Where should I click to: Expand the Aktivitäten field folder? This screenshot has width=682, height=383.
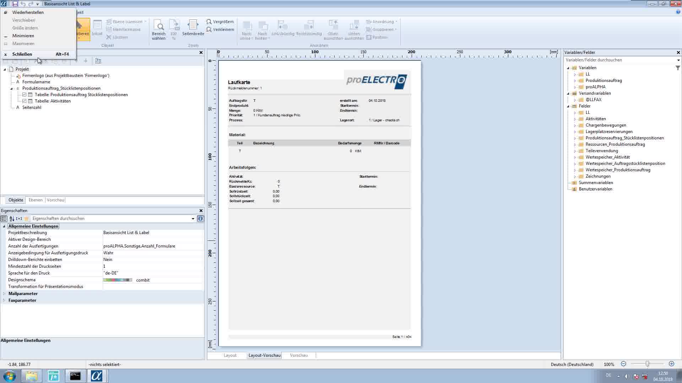[x=575, y=119]
